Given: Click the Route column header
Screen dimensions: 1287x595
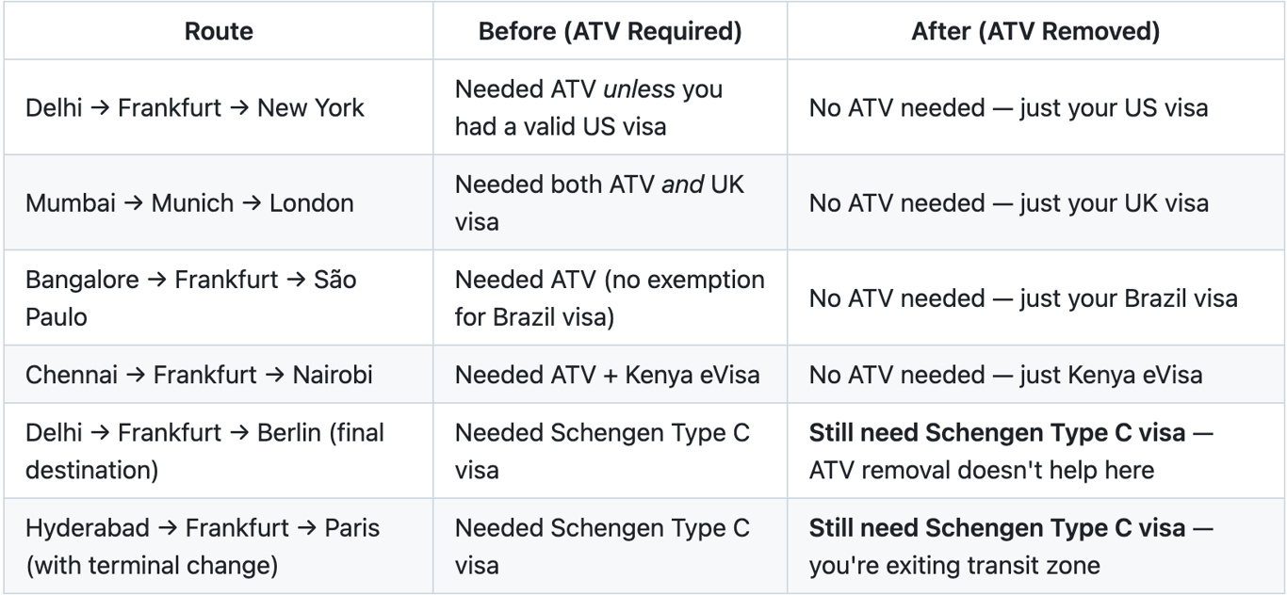Looking at the screenshot, I should (217, 31).
